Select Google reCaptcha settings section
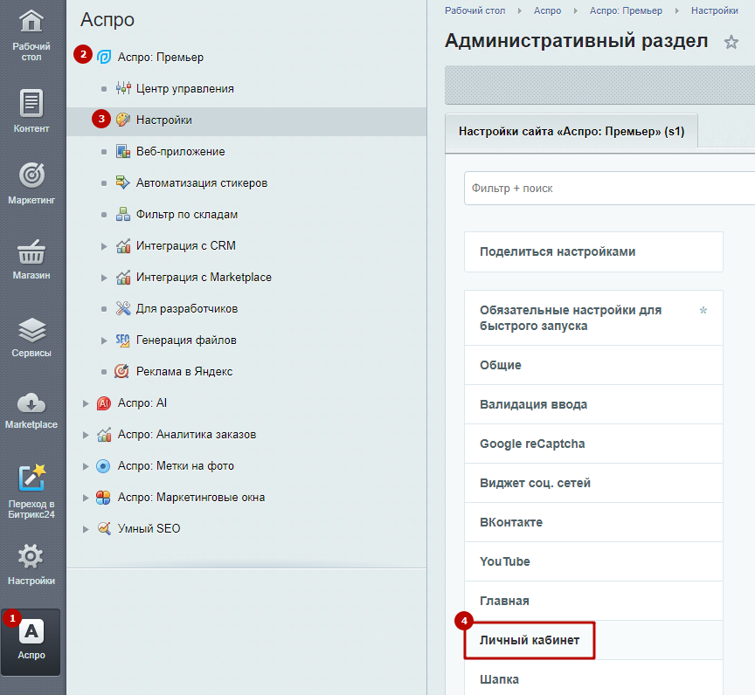 tap(593, 444)
